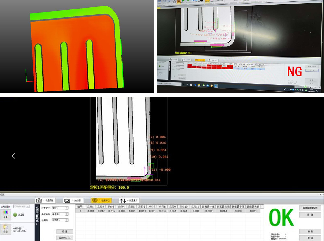Open Edge browser on photographed taskbar
This screenshot has height=241, width=324.
195,85
